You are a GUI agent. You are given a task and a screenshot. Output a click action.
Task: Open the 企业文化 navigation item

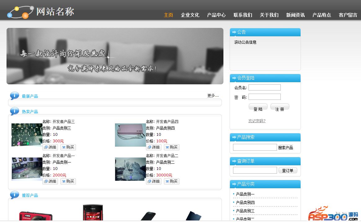click(190, 15)
